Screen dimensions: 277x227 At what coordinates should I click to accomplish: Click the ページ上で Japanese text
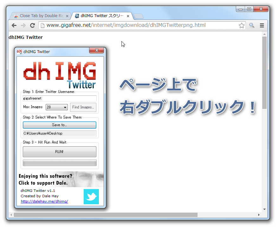(158, 85)
